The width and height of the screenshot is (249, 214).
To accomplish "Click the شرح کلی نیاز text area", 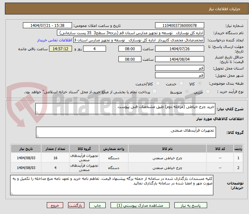I will (x=125, y=109).
